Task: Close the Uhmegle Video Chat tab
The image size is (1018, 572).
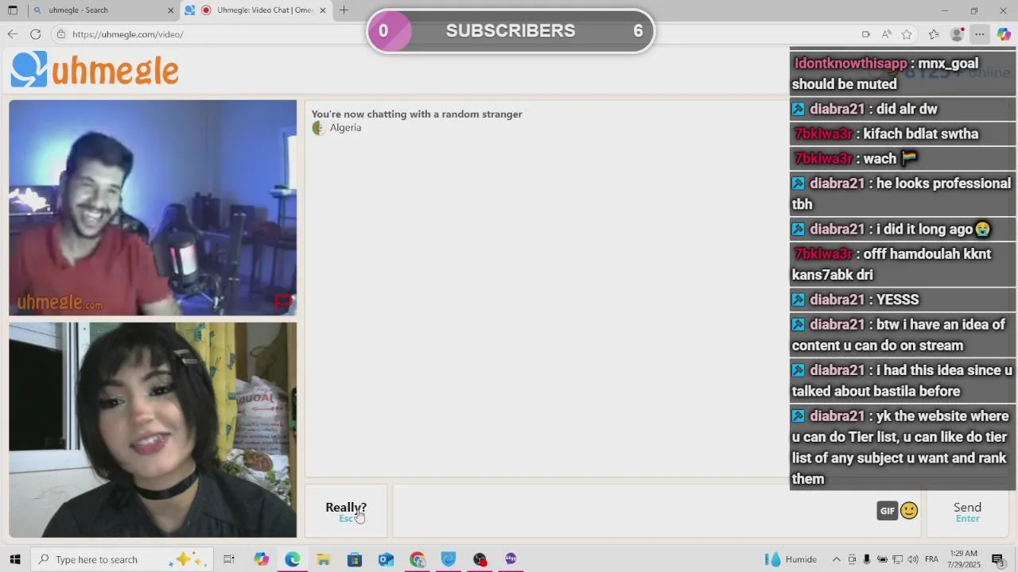Action: [322, 10]
